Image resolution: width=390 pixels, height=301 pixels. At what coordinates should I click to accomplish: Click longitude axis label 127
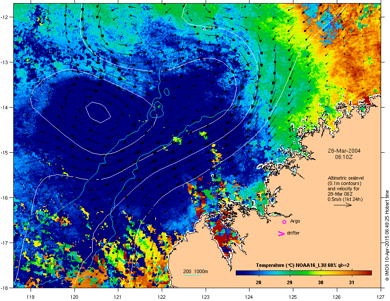point(381,297)
